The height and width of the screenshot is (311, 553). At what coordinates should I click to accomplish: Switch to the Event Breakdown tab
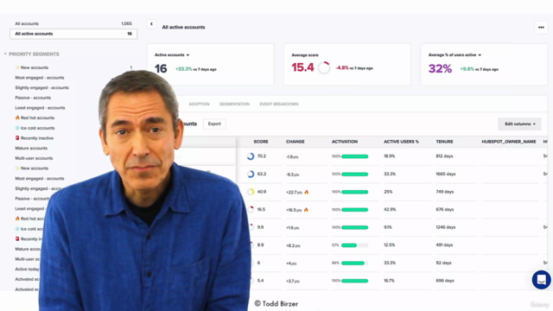pyautogui.click(x=279, y=104)
